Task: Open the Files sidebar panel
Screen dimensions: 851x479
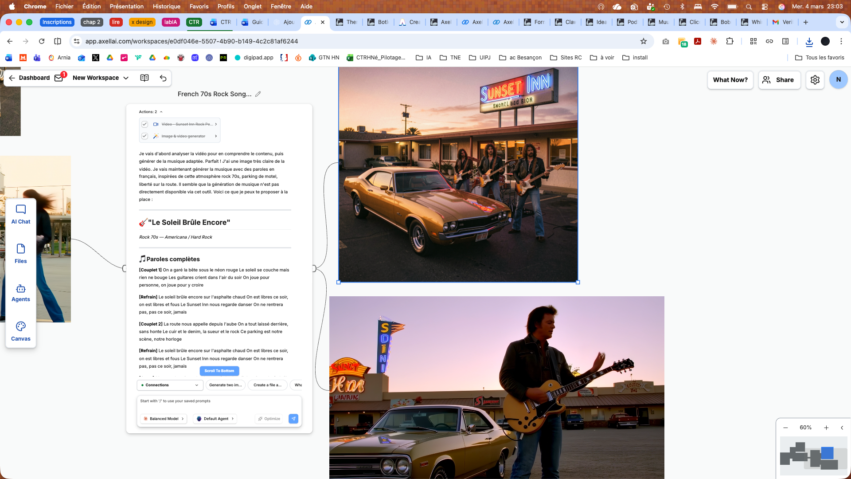Action: pos(21,254)
